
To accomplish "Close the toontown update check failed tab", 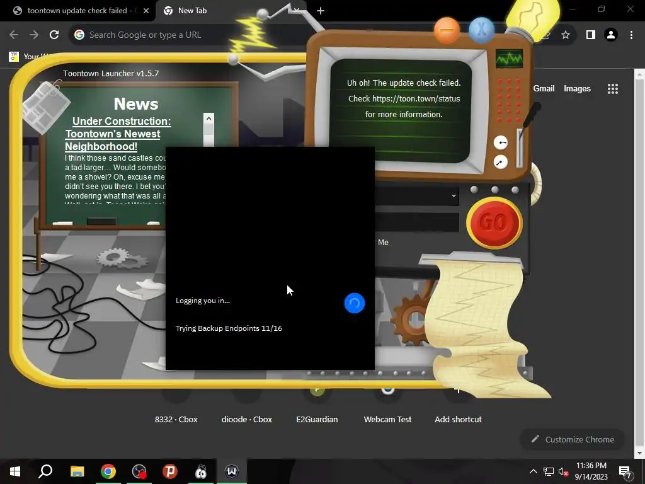I will [x=146, y=11].
